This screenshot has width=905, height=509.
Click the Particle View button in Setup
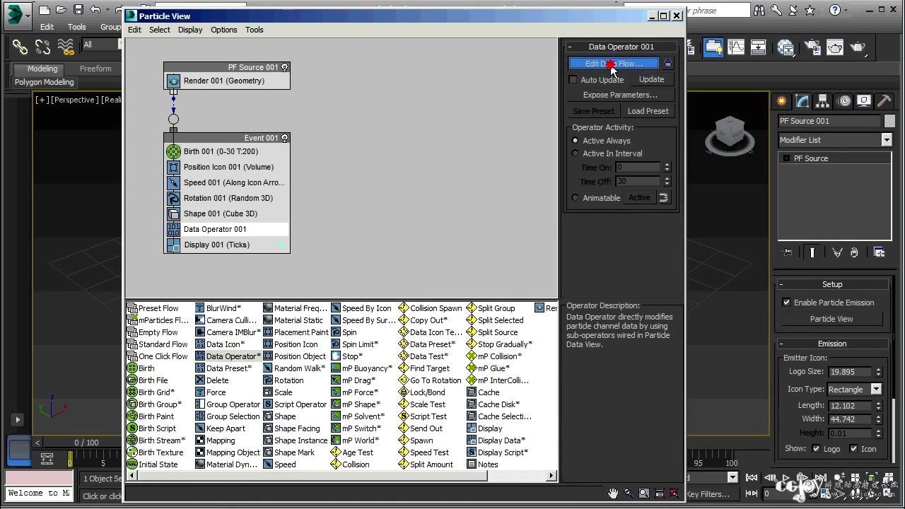click(x=831, y=319)
